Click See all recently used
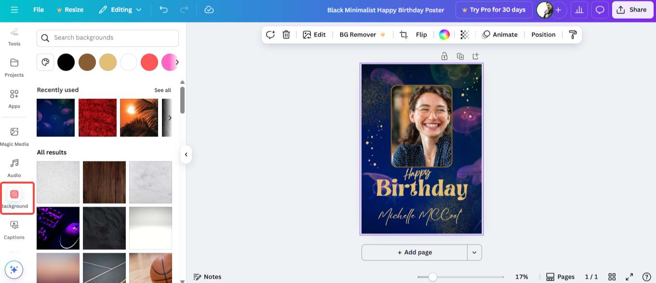The height and width of the screenshot is (283, 656). 162,90
